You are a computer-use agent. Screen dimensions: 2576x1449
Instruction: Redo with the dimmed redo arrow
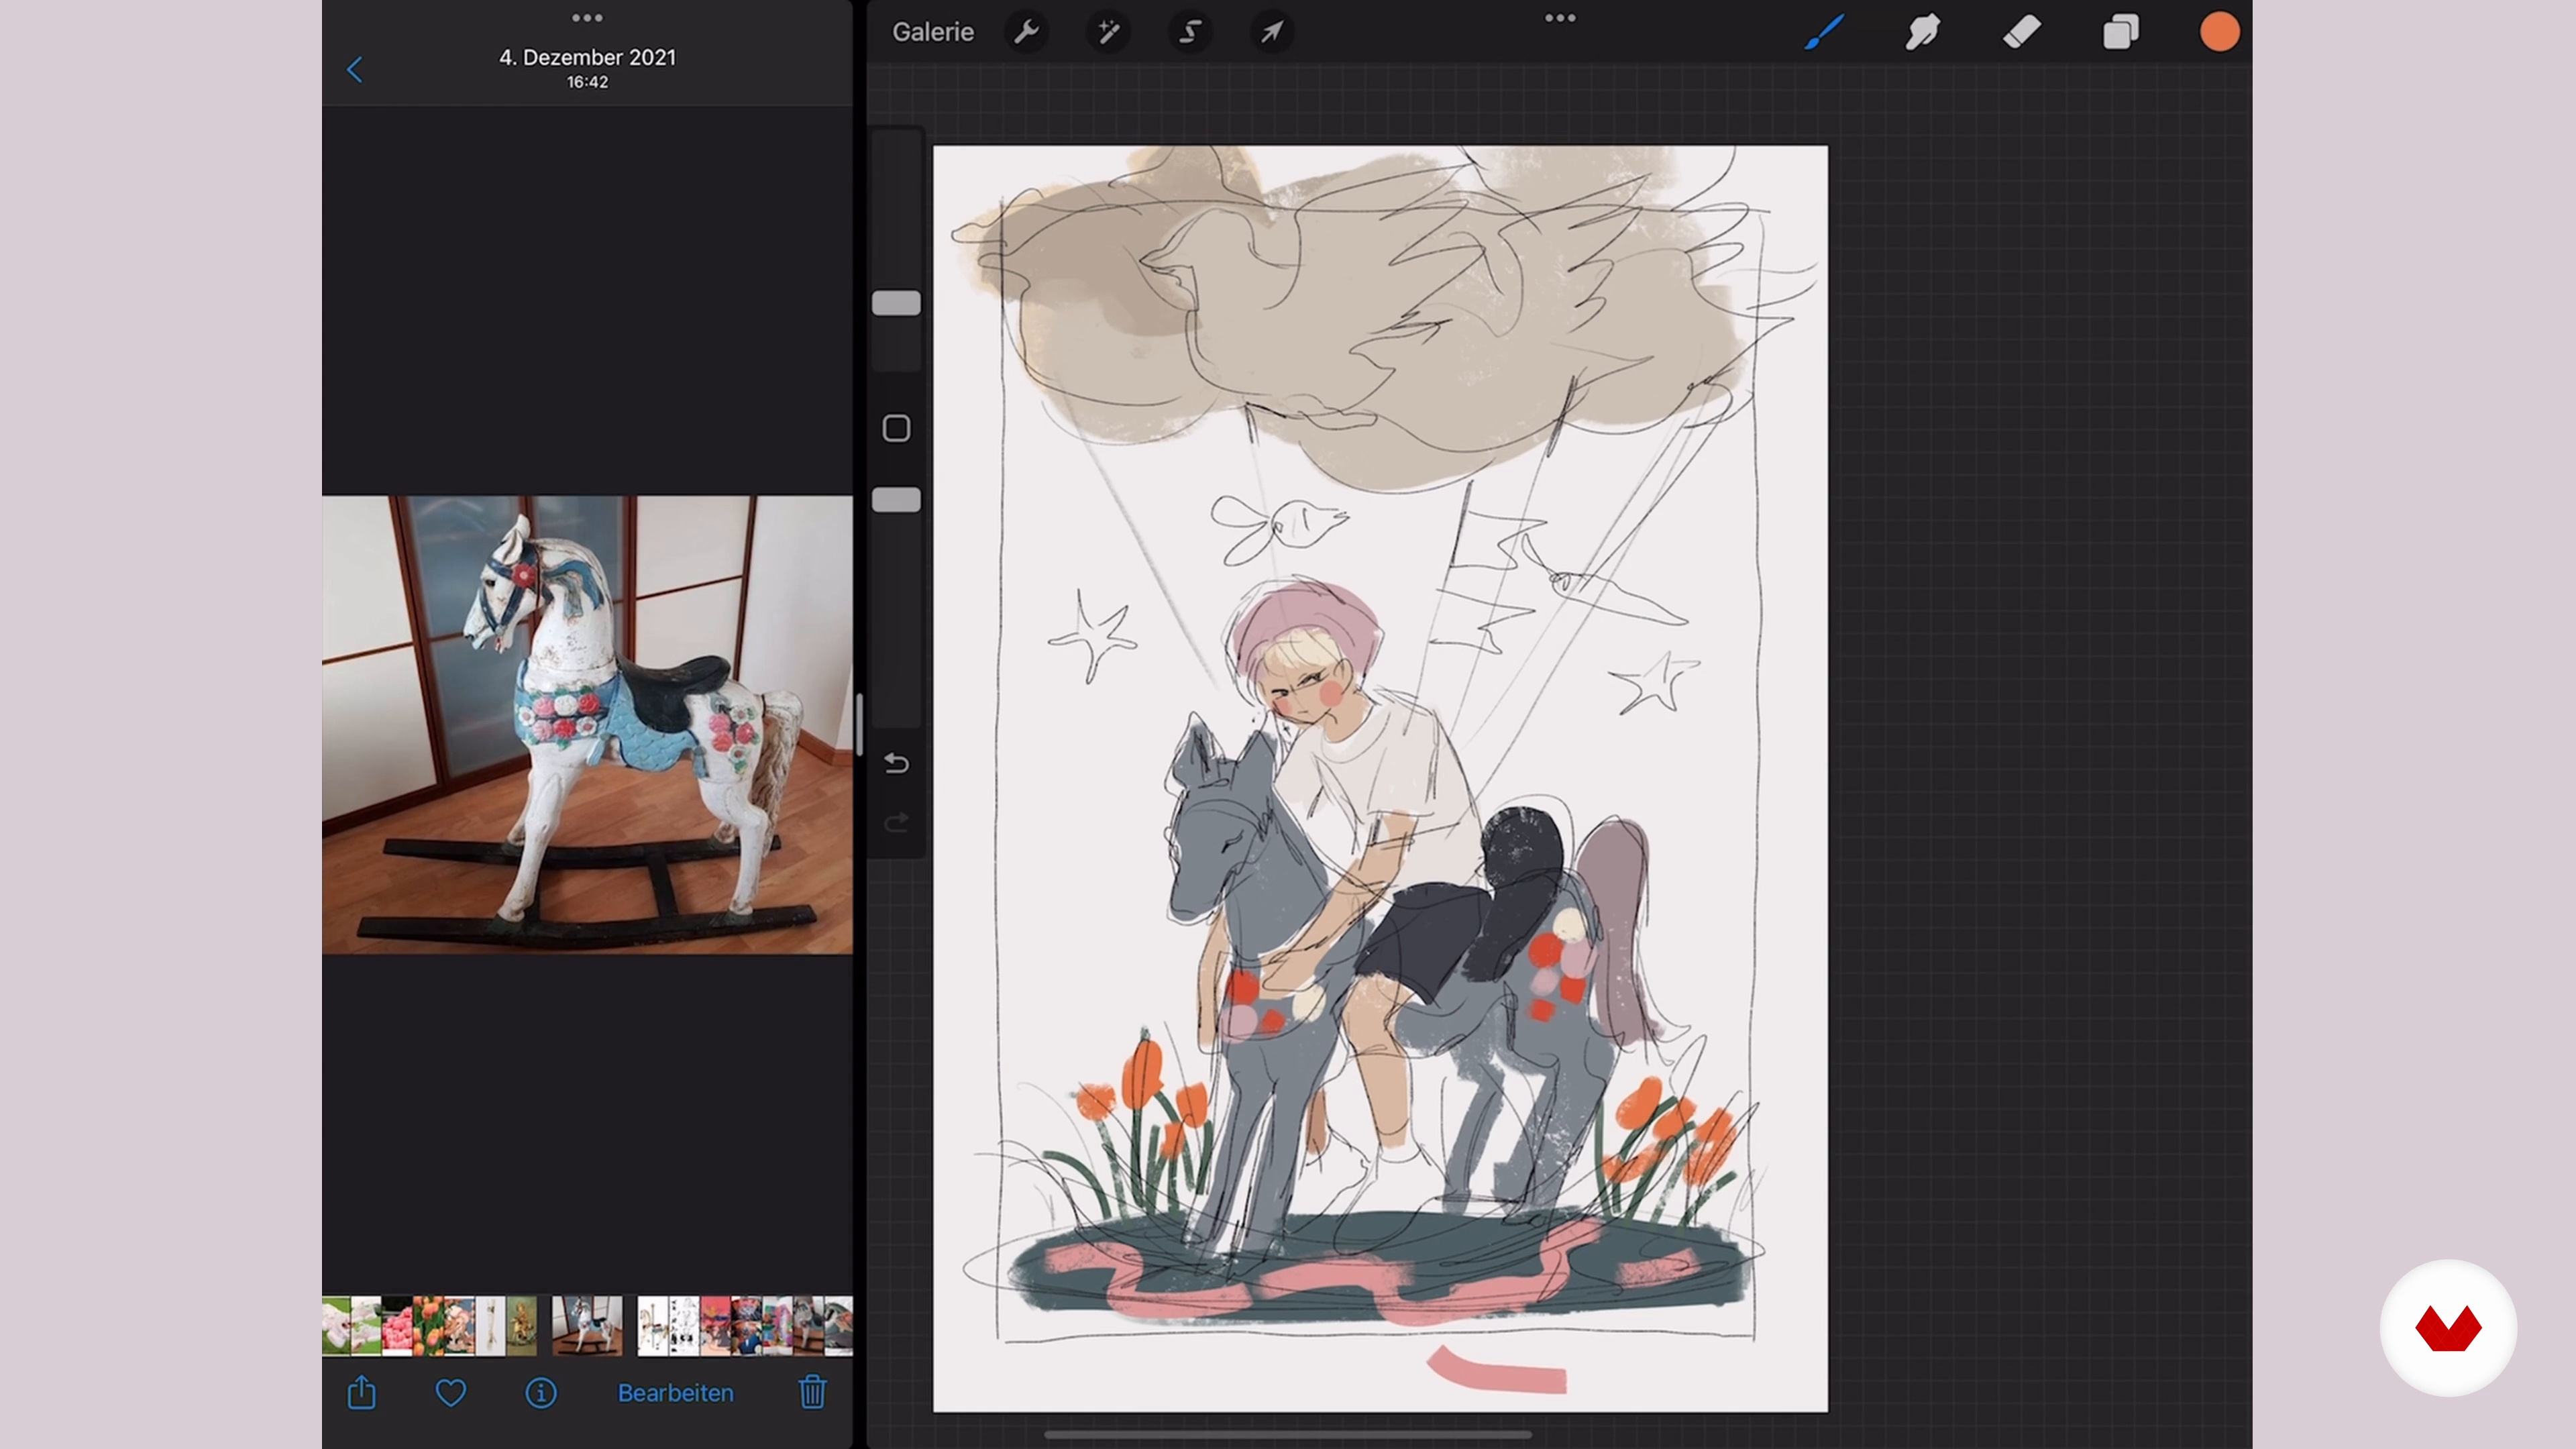896,822
